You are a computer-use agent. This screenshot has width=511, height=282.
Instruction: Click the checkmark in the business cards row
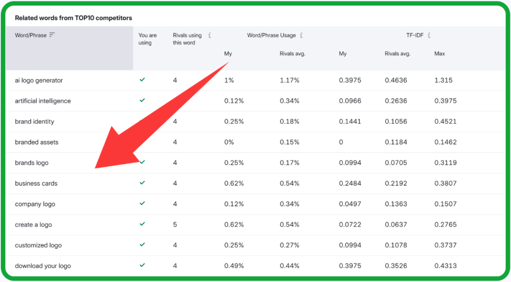[142, 182]
